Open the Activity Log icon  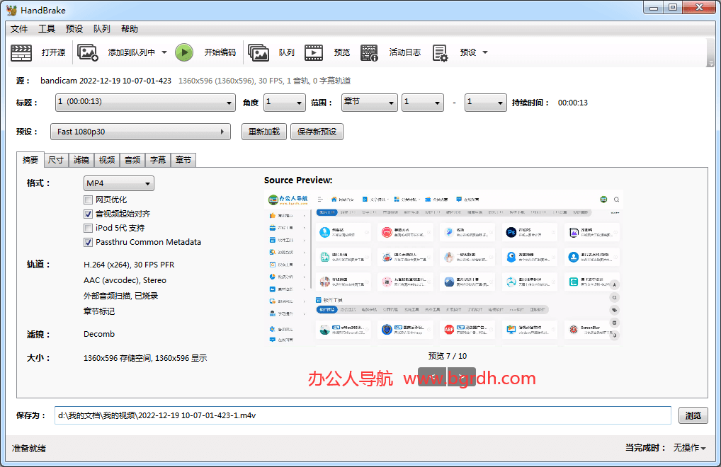[369, 52]
